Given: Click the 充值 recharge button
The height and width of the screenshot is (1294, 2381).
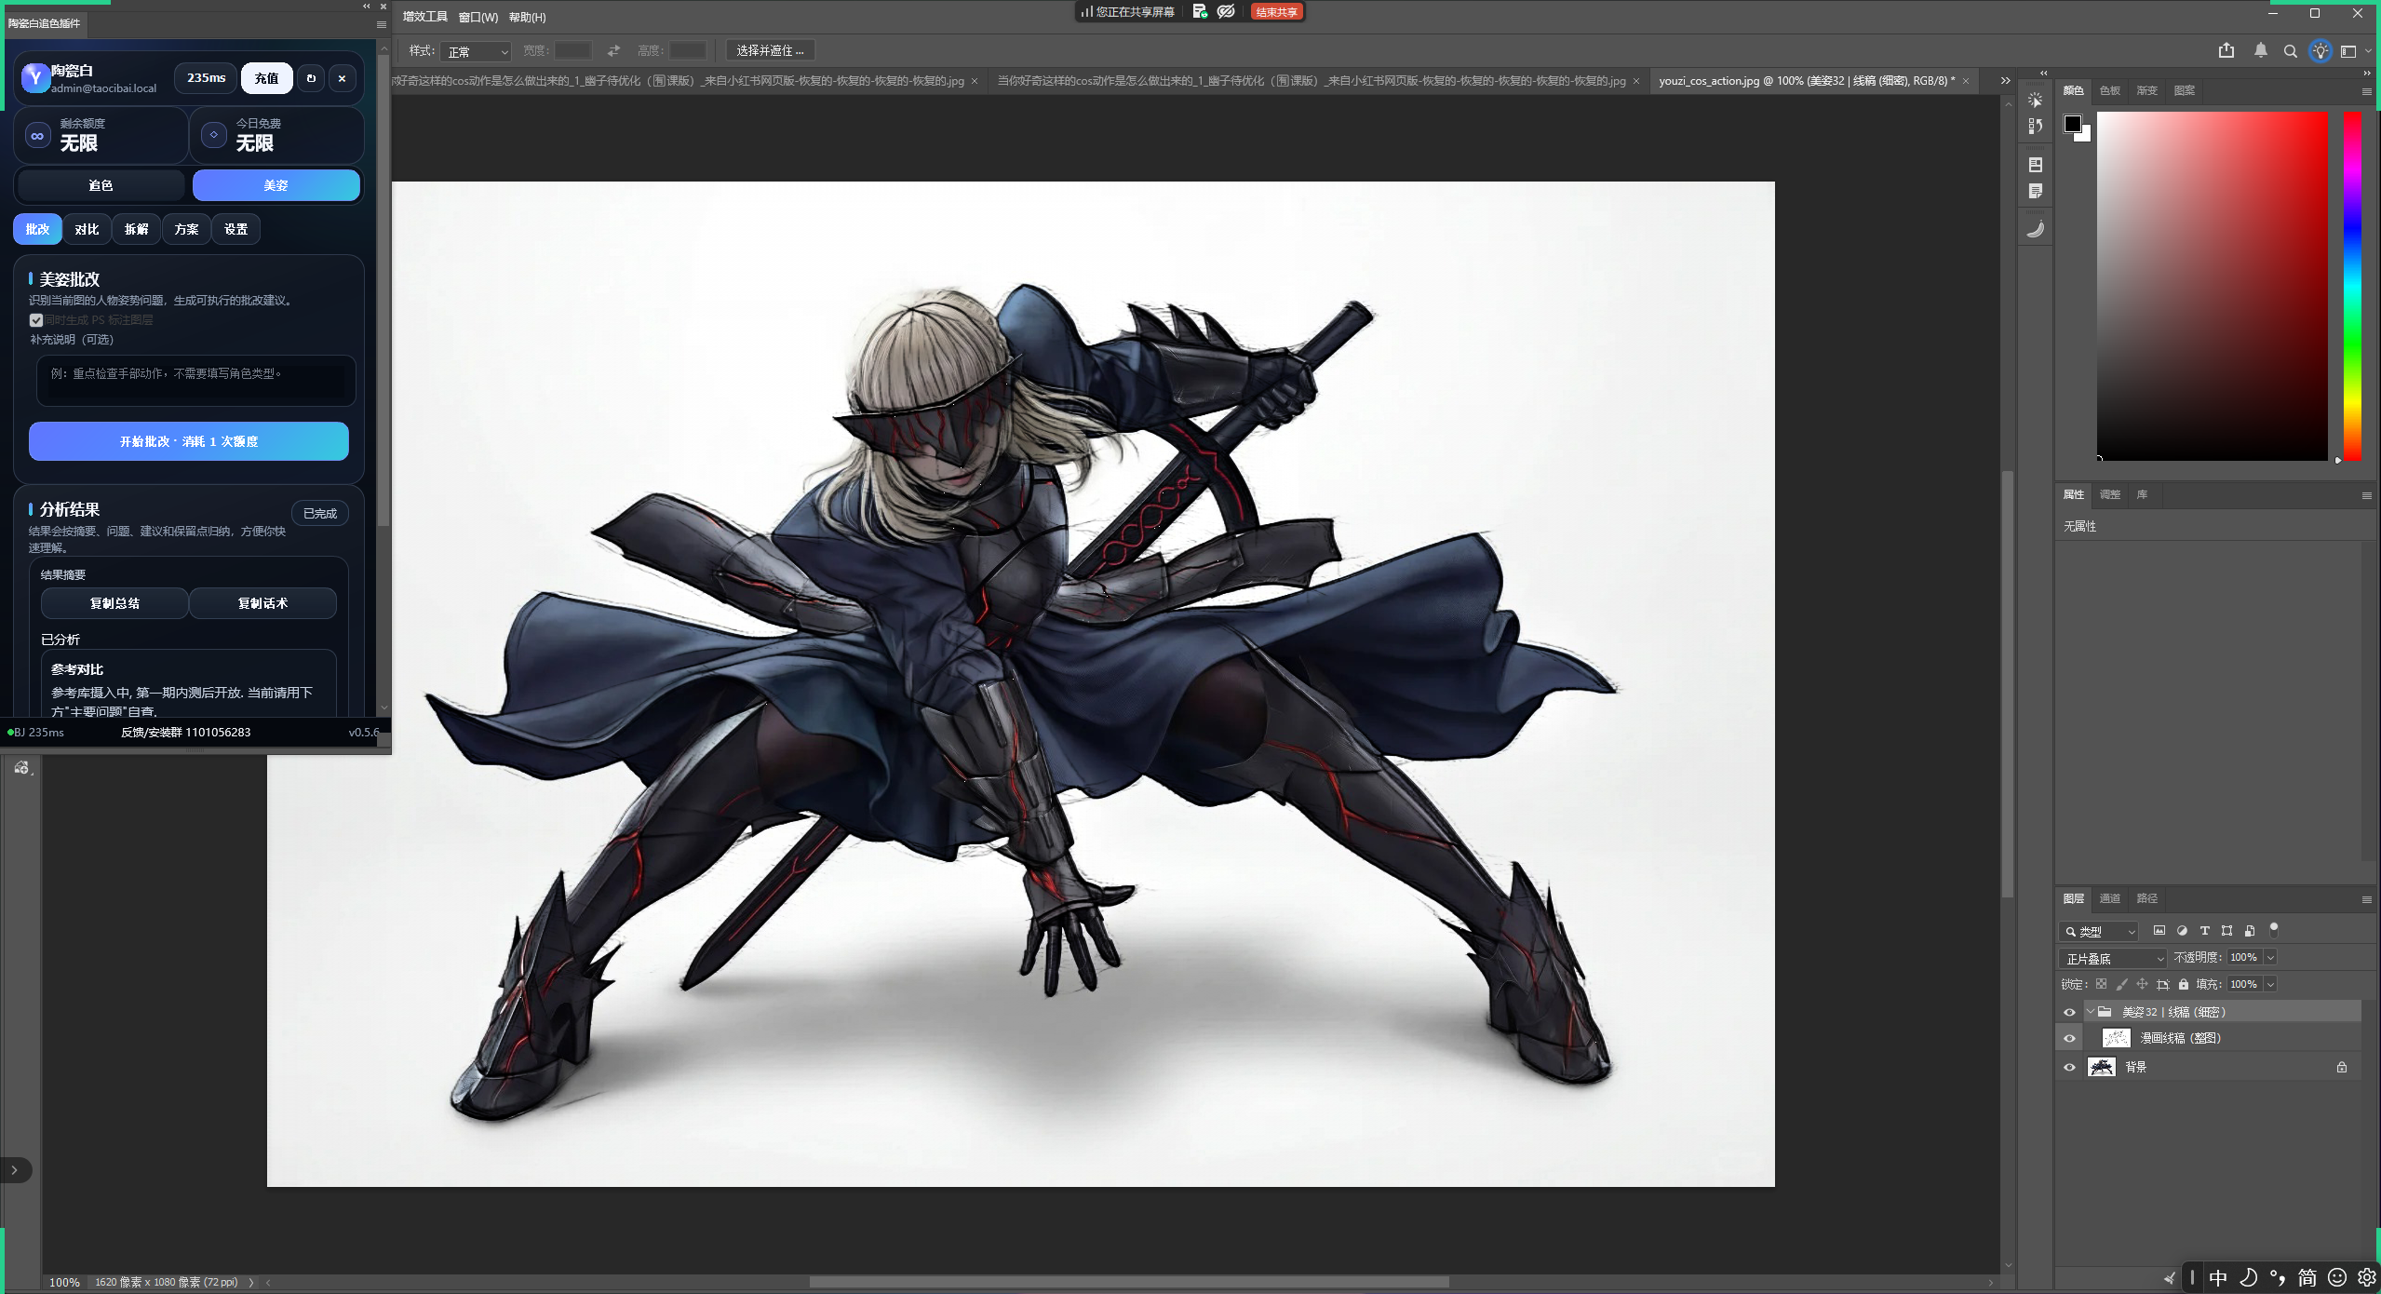Looking at the screenshot, I should (x=267, y=78).
